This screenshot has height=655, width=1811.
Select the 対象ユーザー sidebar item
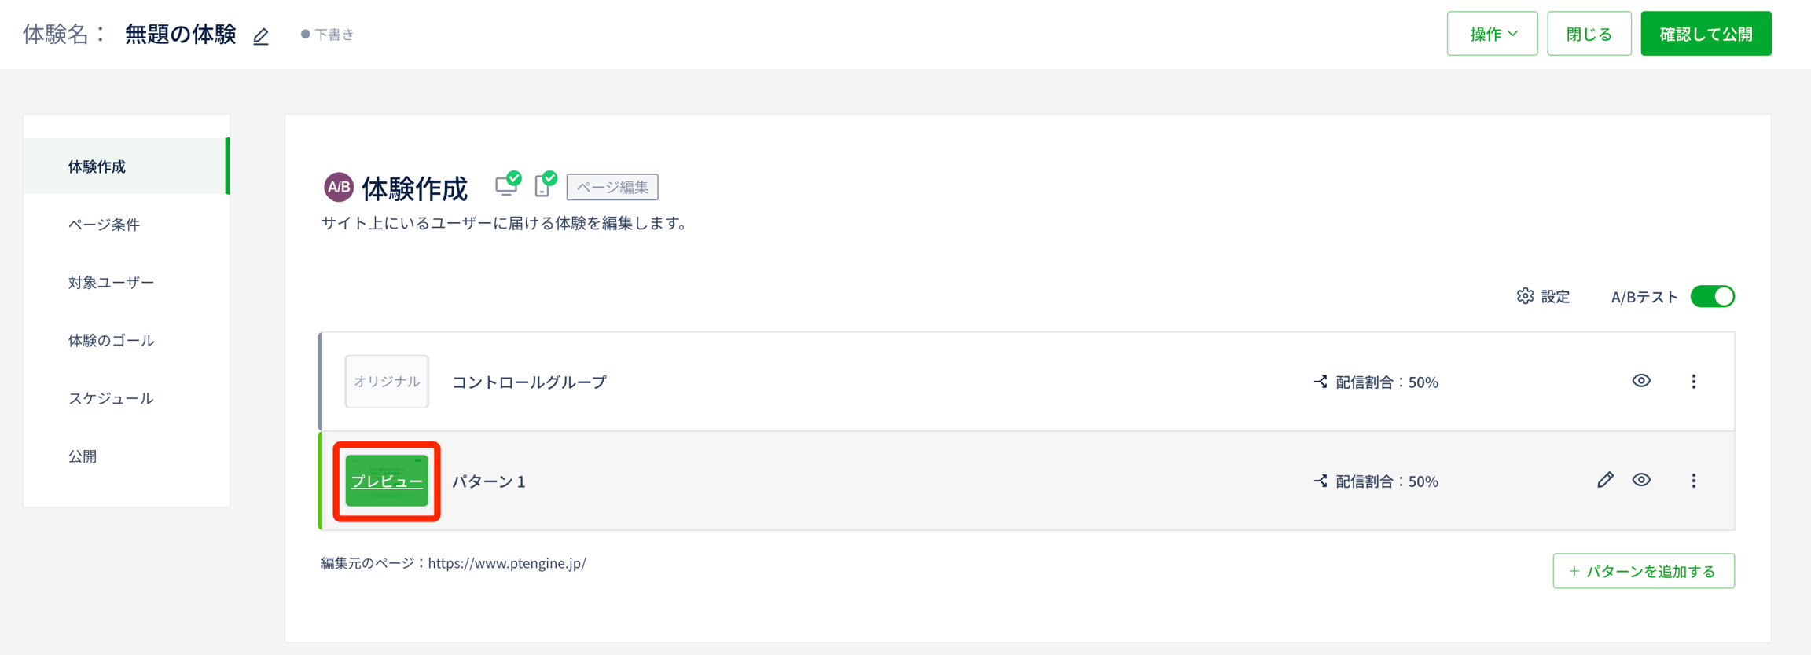[111, 282]
